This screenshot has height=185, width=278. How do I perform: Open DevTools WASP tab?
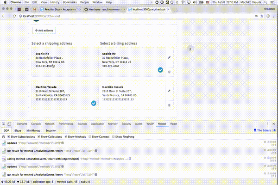pyautogui.click(x=150, y=124)
